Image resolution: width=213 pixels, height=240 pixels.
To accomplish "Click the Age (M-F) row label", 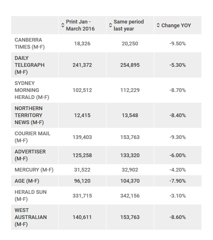I will (x=27, y=181).
